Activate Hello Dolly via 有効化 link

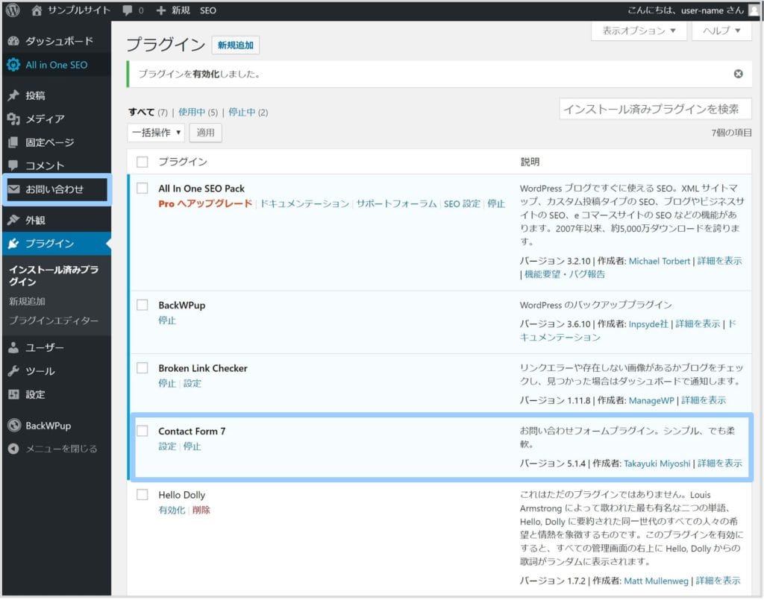172,510
